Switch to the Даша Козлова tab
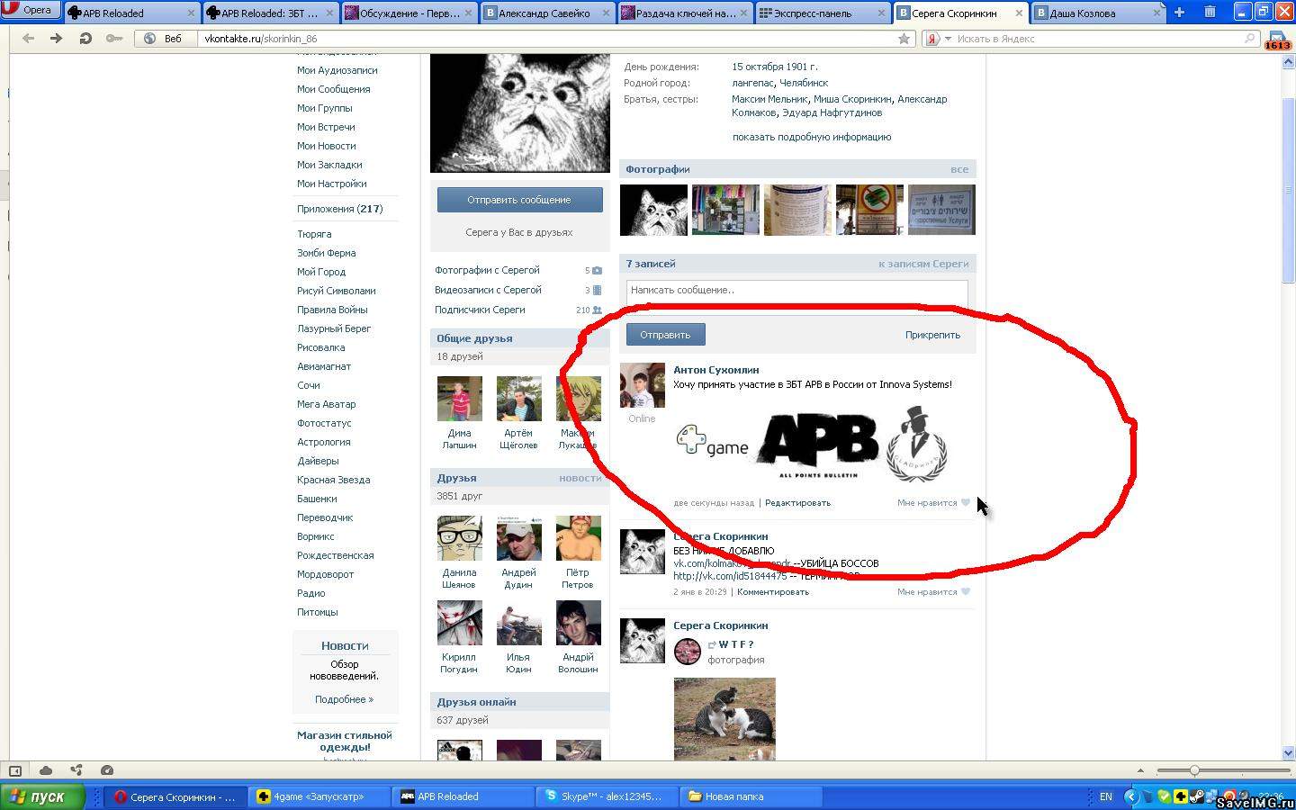 pos(1098,13)
